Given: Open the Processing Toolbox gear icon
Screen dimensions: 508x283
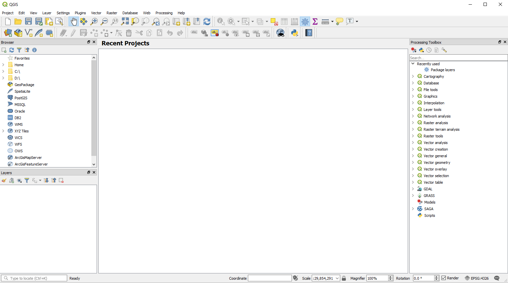Looking at the screenshot, I should pos(305,22).
